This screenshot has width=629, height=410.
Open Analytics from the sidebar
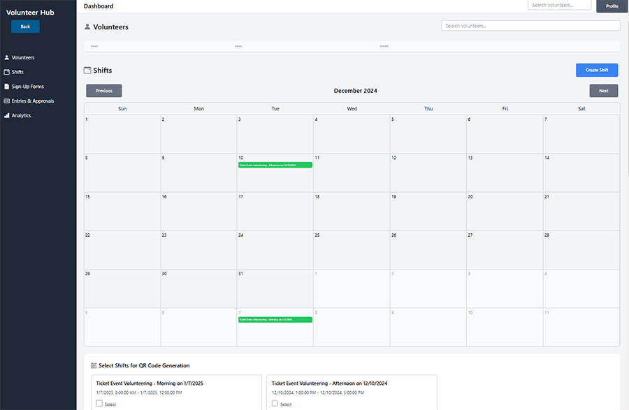coord(17,115)
